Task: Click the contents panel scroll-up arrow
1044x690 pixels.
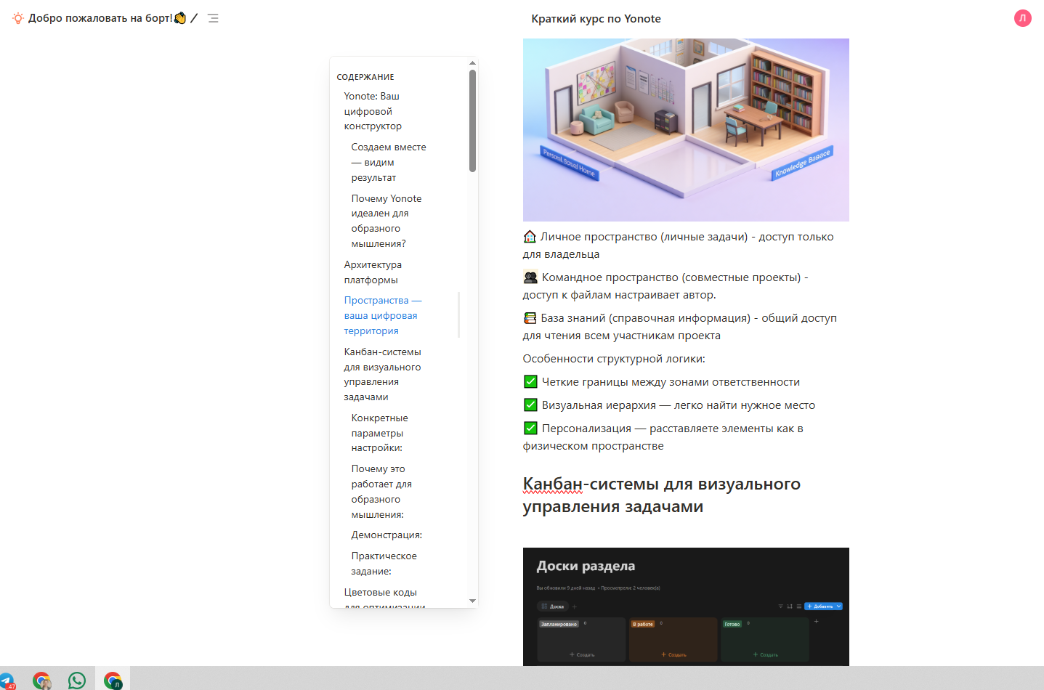Action: [472, 63]
